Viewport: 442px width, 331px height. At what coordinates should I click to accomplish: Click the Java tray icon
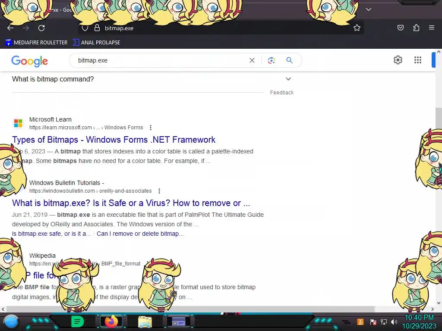pos(360,322)
